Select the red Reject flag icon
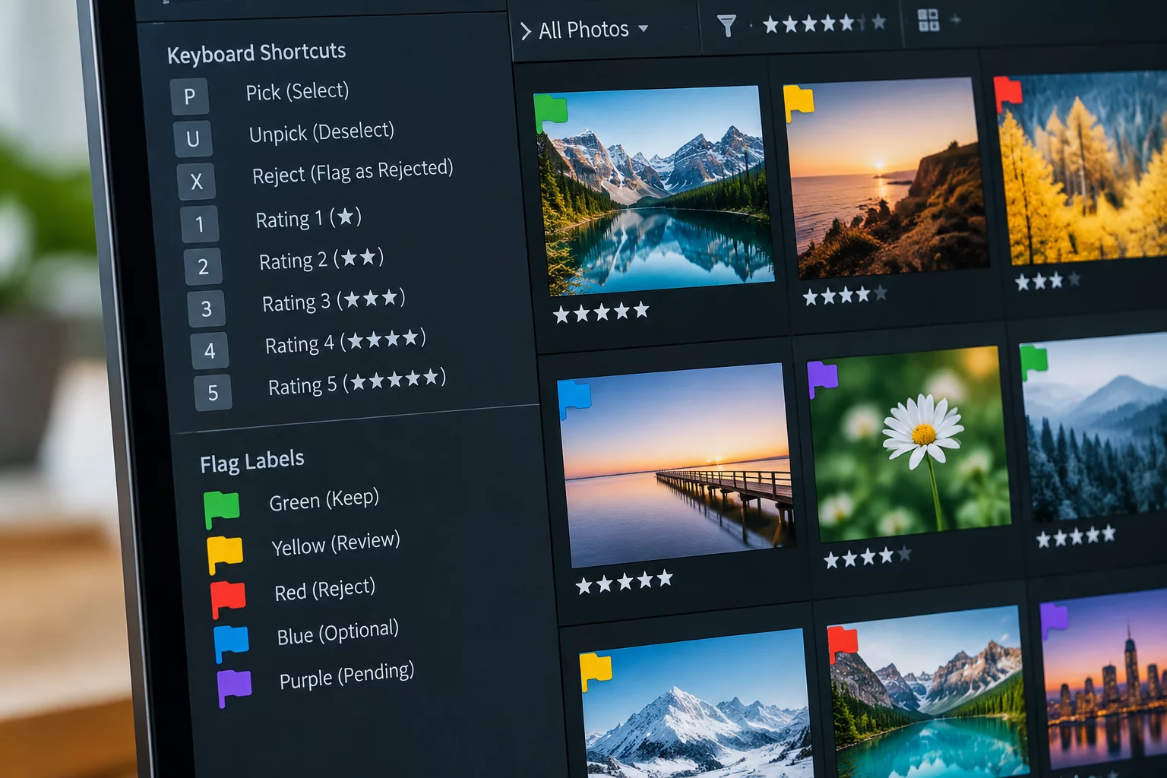 [x=228, y=599]
